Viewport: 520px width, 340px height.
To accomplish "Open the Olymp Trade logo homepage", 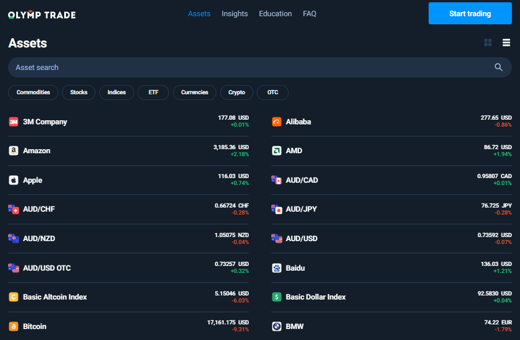I will (42, 15).
